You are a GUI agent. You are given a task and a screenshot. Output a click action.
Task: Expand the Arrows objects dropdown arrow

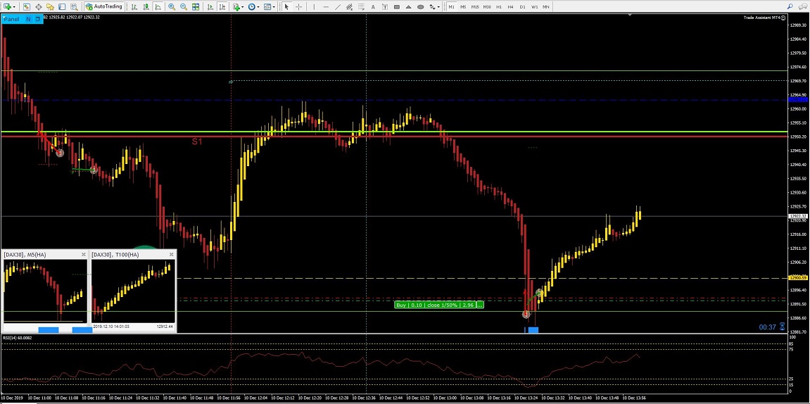pyautogui.click(x=438, y=7)
